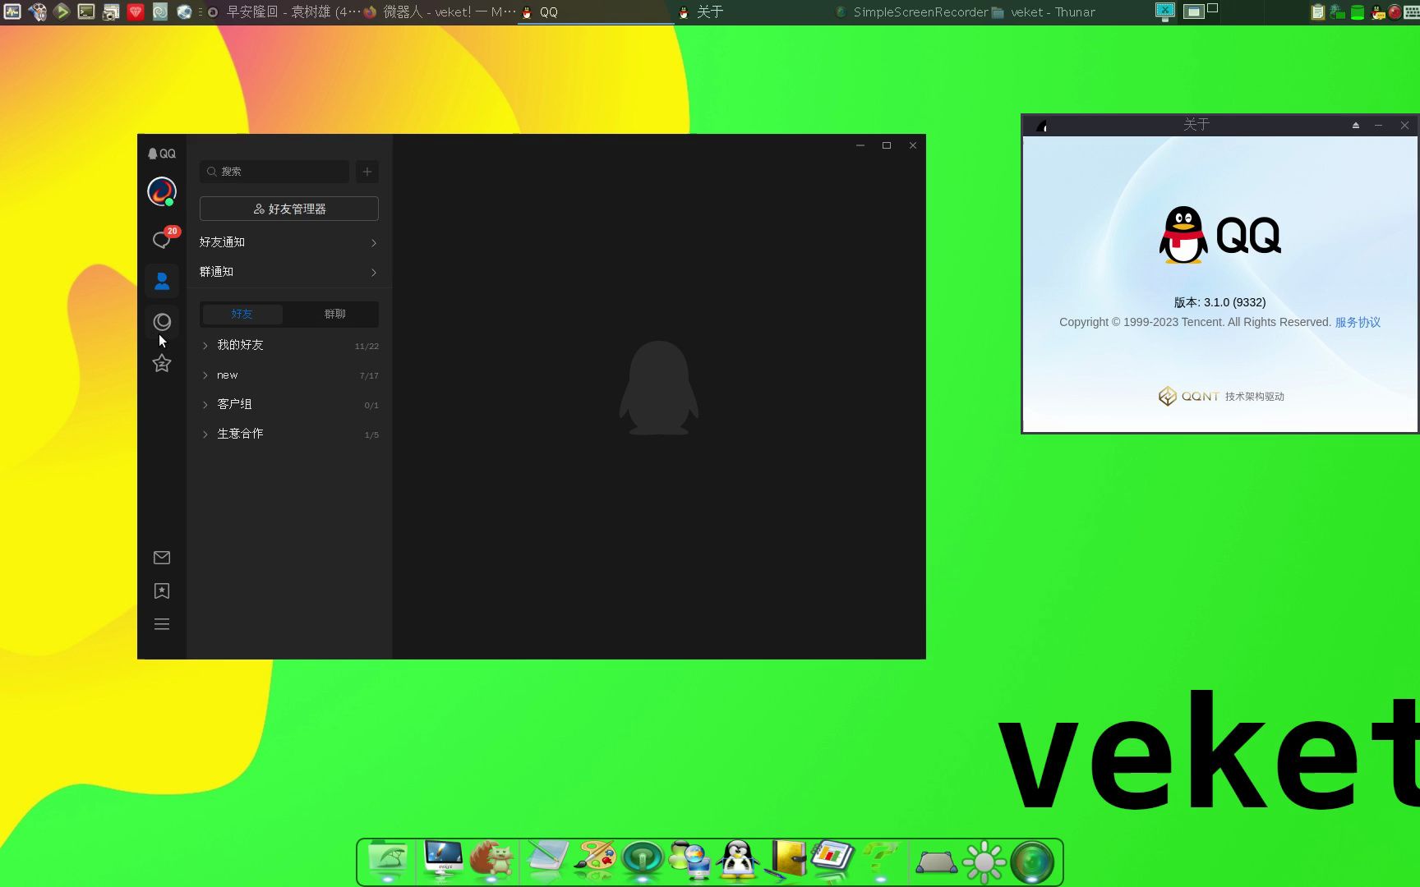The height and width of the screenshot is (887, 1420).
Task: Switch to the Firefox 微器人 taskbar entry
Action: coord(440,12)
